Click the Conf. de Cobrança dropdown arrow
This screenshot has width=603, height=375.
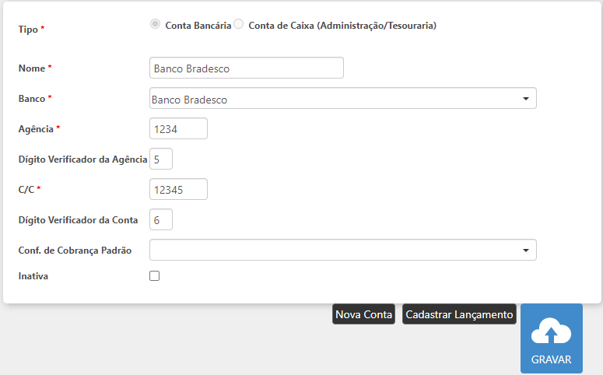pyautogui.click(x=525, y=250)
